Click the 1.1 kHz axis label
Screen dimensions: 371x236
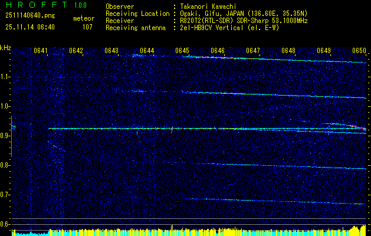pos(5,77)
